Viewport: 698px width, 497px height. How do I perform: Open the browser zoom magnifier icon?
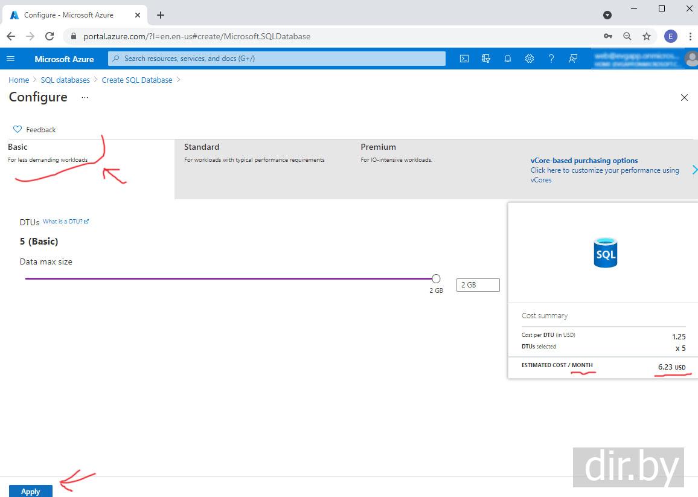point(627,36)
